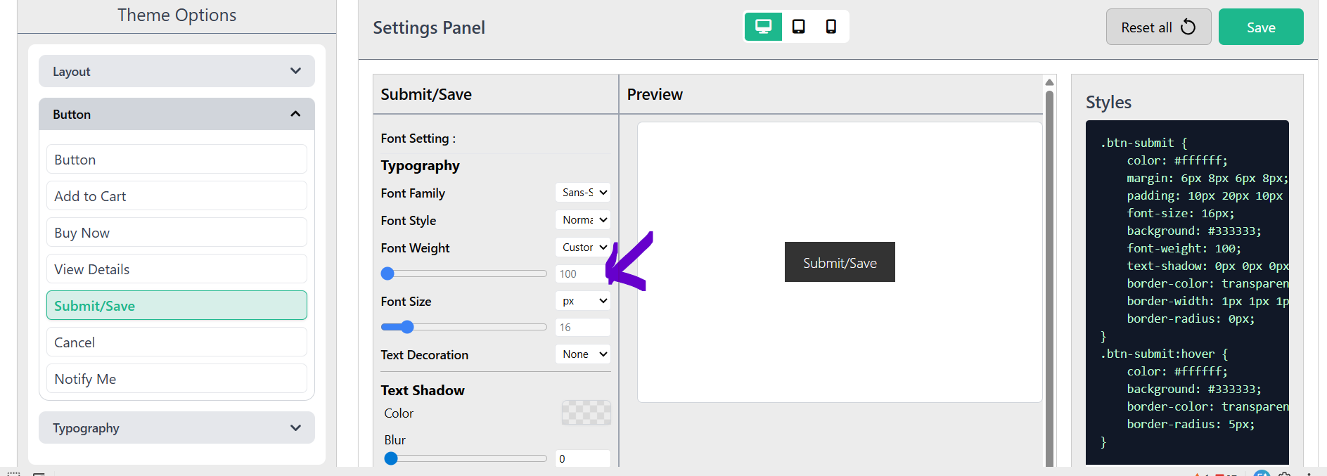Adjust the Font Weight slider handle
Image resolution: width=1327 pixels, height=476 pixels.
coord(387,274)
